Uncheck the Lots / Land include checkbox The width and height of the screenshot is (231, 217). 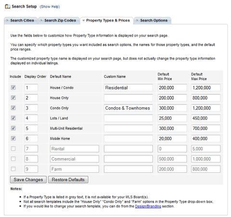pyautogui.click(x=13, y=118)
